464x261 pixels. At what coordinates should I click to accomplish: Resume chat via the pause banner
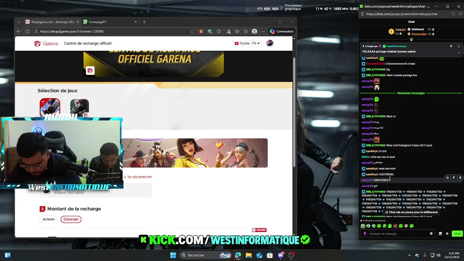[411, 212]
